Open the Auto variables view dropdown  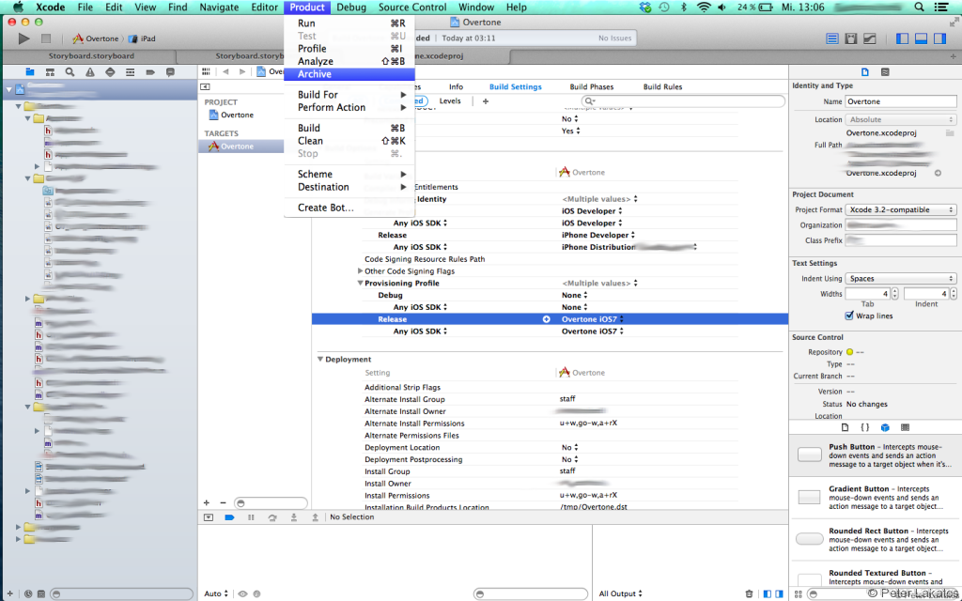pyautogui.click(x=216, y=593)
